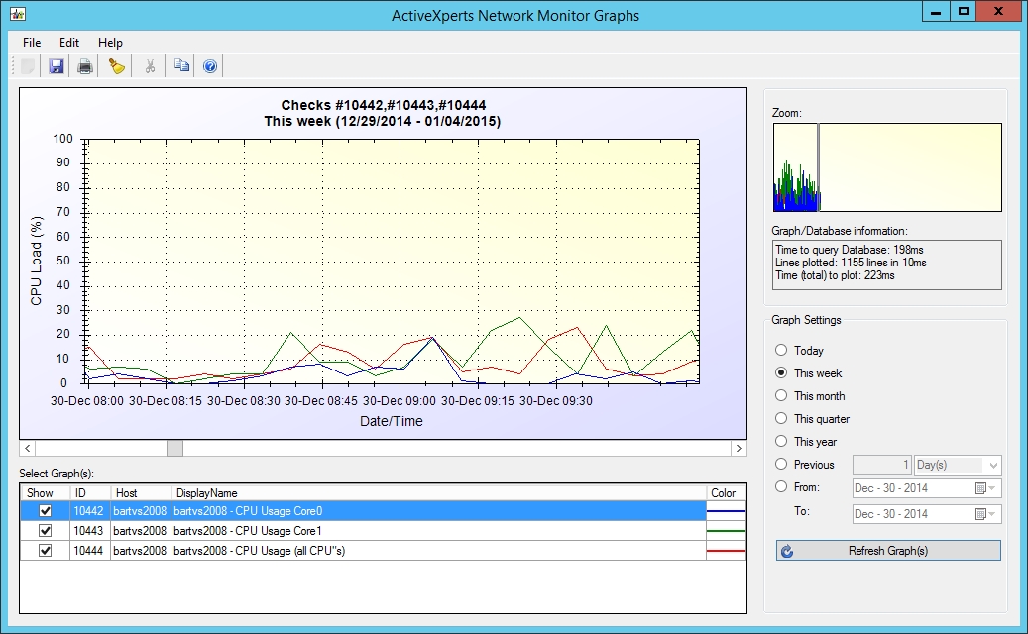The height and width of the screenshot is (634, 1028).
Task: Uncheck Show for CPU Usage Core0
Action: [x=44, y=511]
